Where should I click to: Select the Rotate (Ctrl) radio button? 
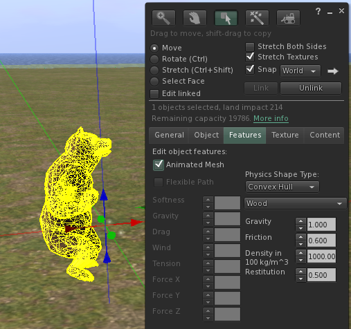click(154, 59)
